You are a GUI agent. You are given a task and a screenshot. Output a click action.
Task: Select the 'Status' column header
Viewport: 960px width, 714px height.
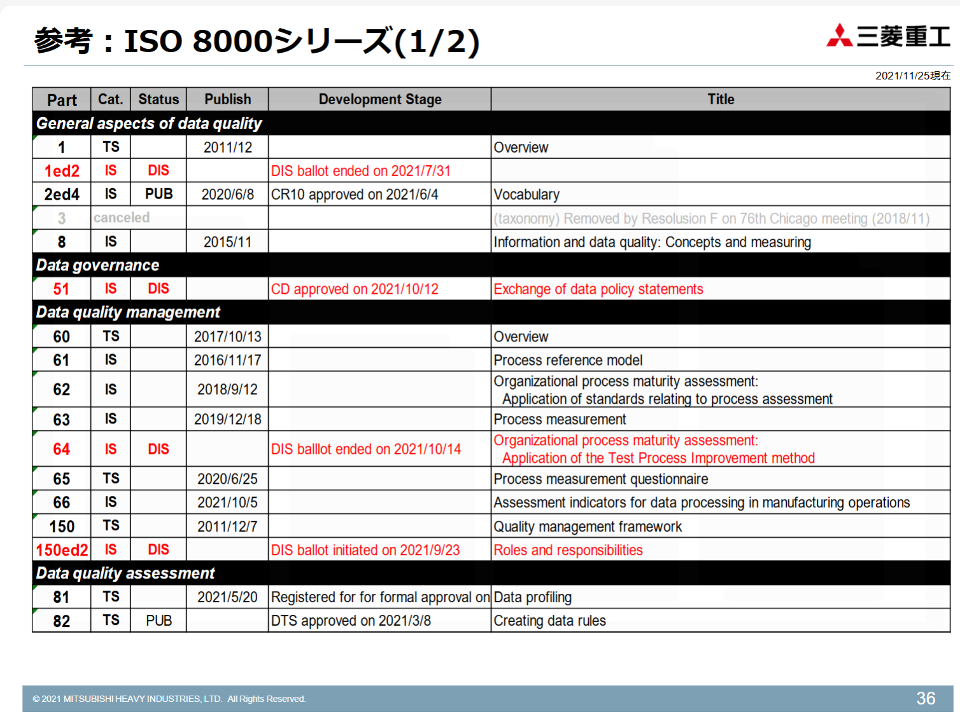coord(159,100)
